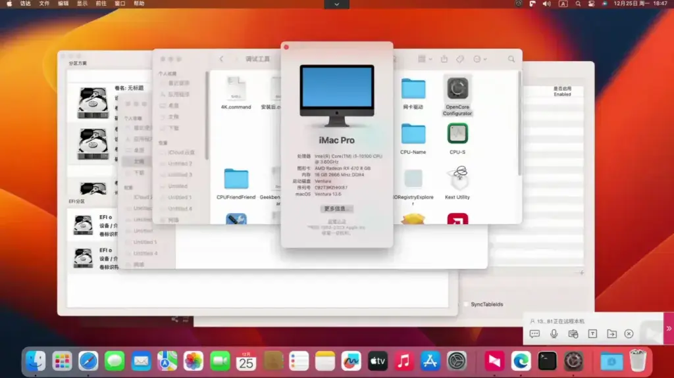Open Terminal from the Dock

[x=547, y=361]
